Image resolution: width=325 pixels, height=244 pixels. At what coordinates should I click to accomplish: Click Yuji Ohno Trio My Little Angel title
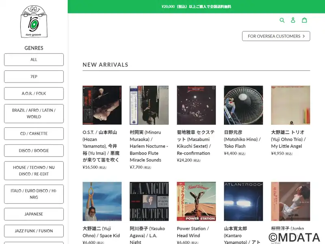288,139
